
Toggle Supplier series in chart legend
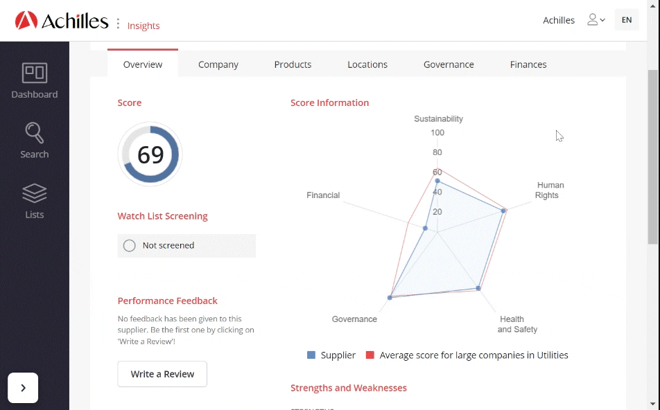(x=331, y=355)
